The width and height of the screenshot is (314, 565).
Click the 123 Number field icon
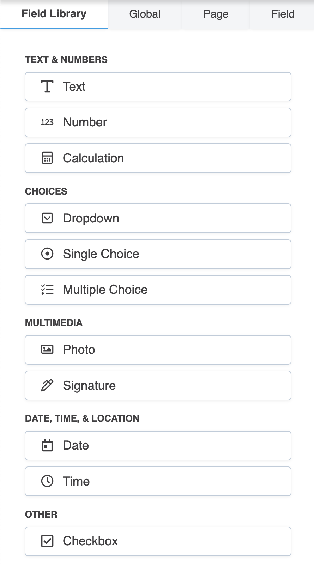47,123
